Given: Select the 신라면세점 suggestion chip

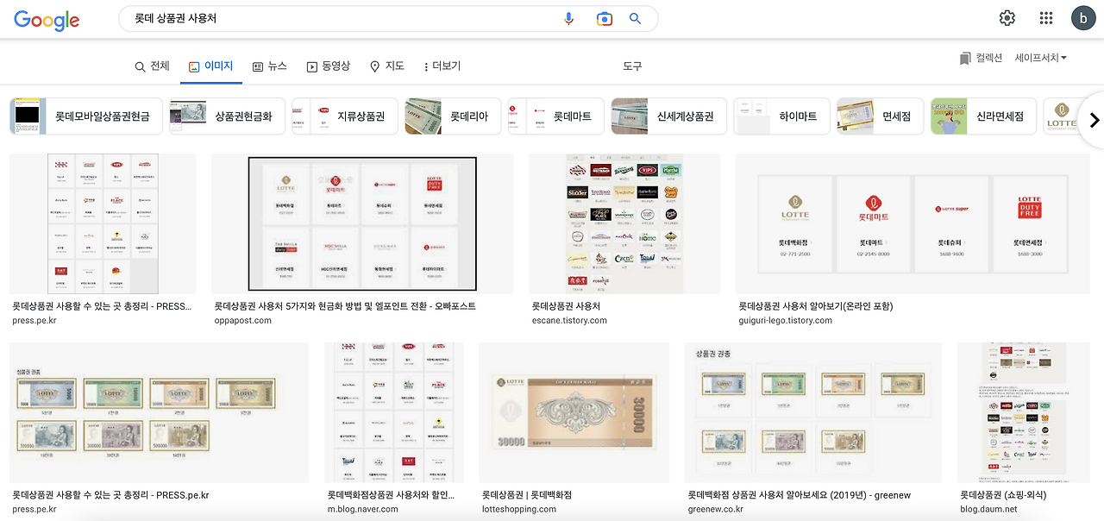Looking at the screenshot, I should click(x=982, y=116).
